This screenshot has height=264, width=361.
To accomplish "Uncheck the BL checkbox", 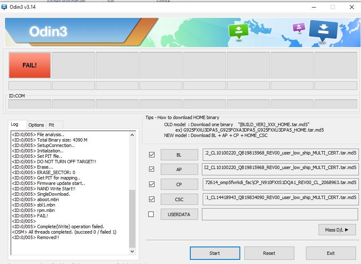I will pos(152,154).
